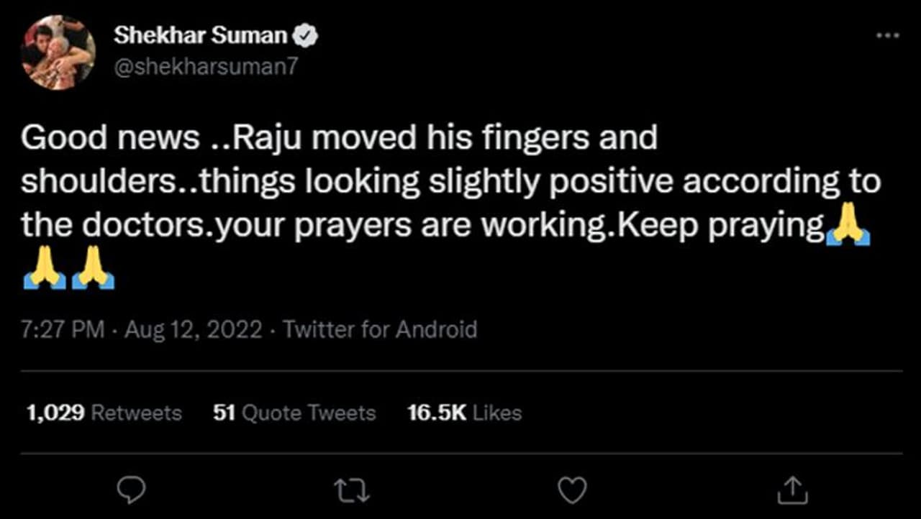Viewport: 921px width, 519px height.
Task: Open the 7:27 PM timestamp link
Action: coord(64,330)
